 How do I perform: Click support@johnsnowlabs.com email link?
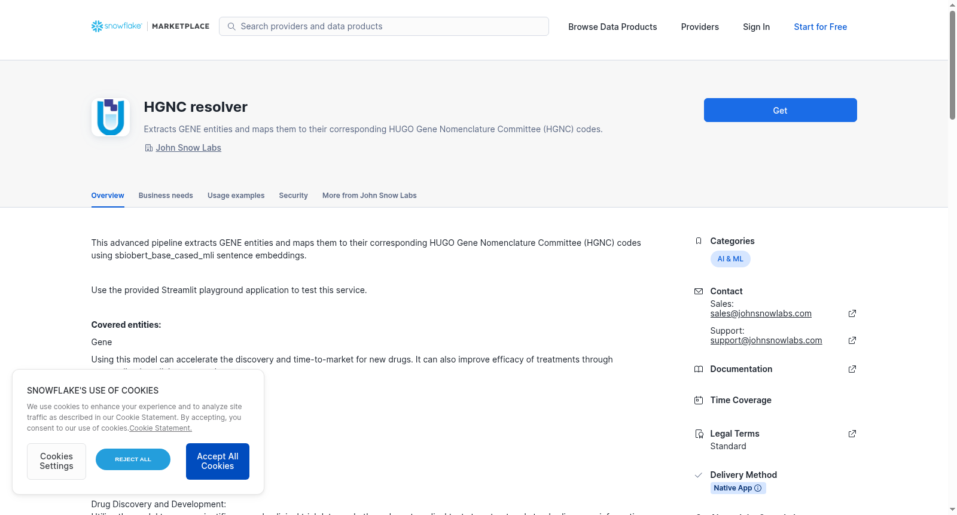pos(766,340)
